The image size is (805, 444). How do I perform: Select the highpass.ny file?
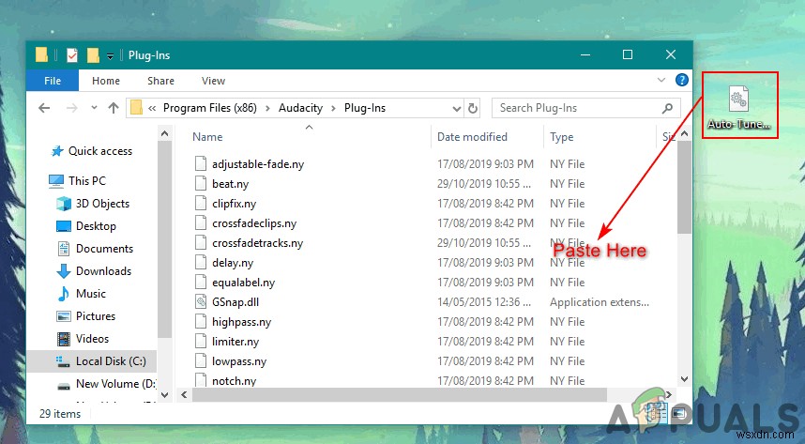(241, 322)
